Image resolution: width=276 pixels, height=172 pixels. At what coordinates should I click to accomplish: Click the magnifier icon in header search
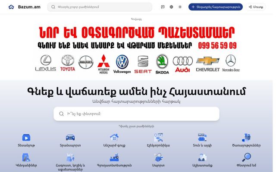click(53, 7)
